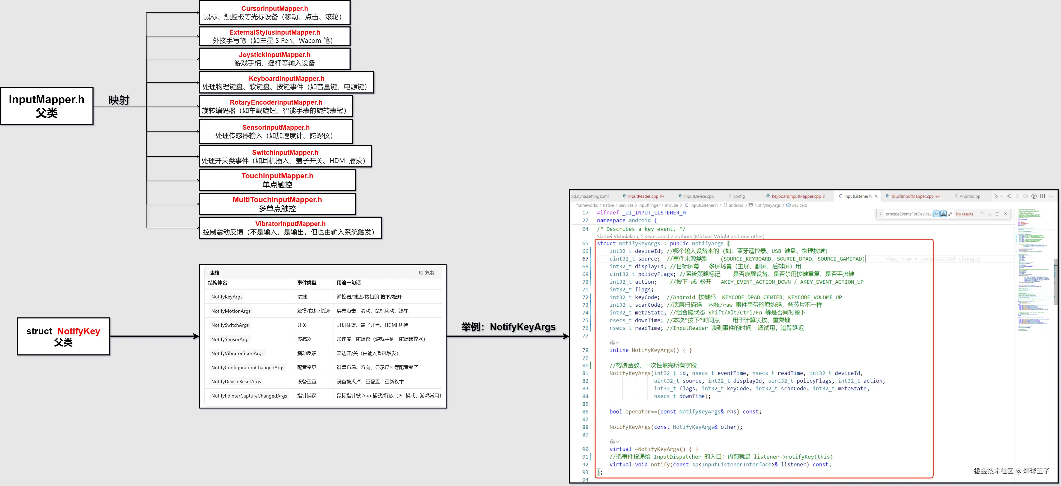Toggle Match Case in find widget

click(936, 214)
